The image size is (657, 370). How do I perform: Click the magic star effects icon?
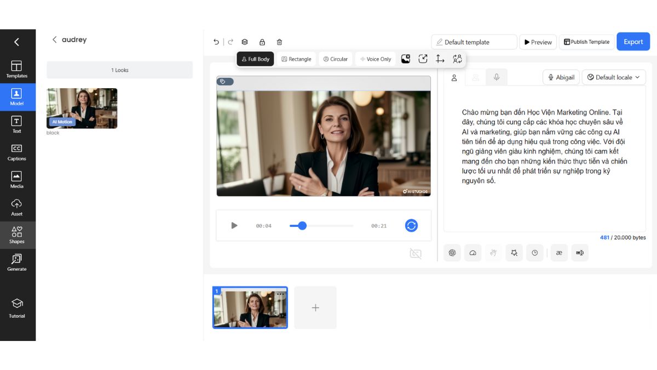(x=514, y=253)
